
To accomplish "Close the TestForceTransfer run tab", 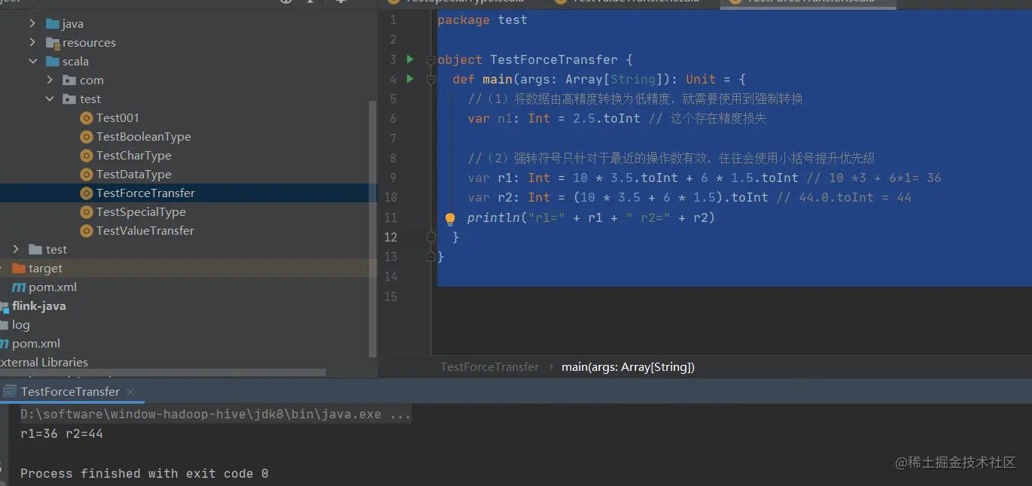I will 130,391.
